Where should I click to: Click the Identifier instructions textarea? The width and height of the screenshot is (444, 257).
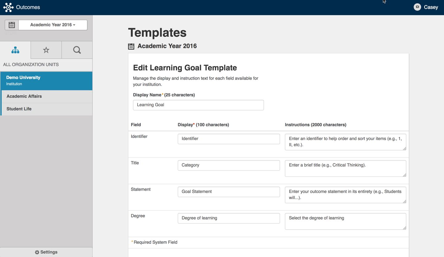[x=345, y=142]
